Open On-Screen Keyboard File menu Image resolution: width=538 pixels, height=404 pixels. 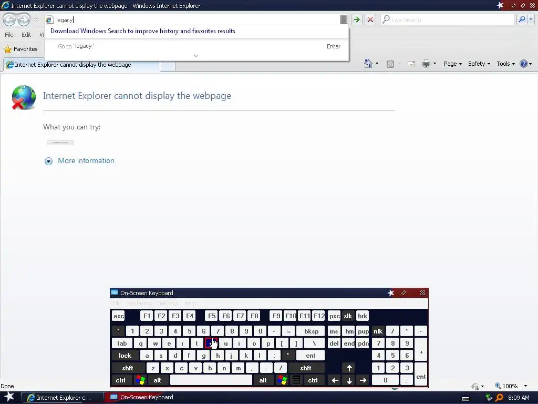point(117,303)
